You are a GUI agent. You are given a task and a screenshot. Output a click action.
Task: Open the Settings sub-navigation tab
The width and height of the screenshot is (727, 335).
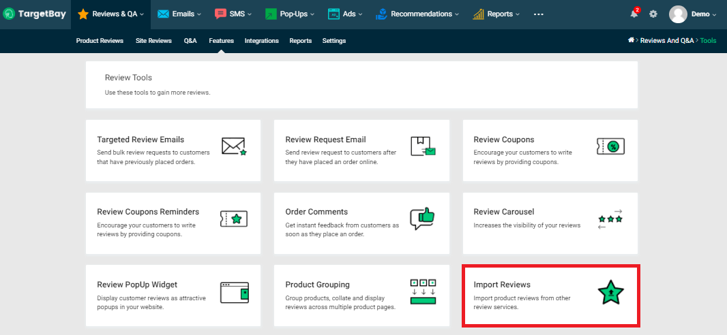coord(333,41)
